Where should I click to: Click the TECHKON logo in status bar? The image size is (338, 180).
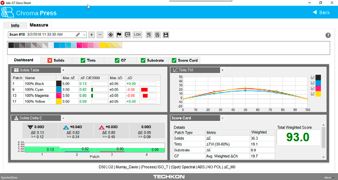click(169, 177)
